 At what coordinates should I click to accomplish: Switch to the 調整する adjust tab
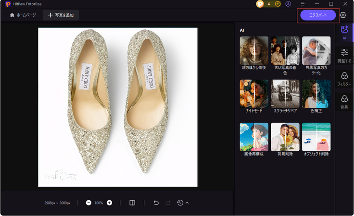coord(344,56)
